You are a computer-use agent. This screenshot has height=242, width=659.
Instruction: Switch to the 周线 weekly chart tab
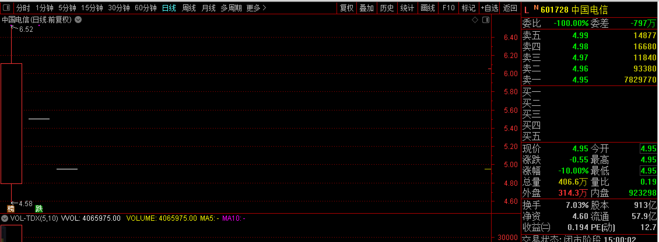(189, 8)
